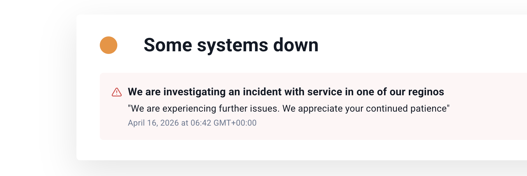Click the "GMT+00:00" timezone text
This screenshot has width=527, height=176.
click(x=235, y=123)
